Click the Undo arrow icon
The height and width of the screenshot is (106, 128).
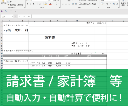click(6, 11)
